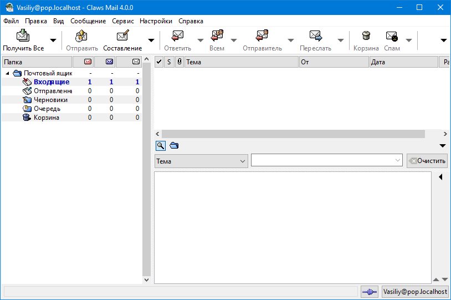Open the Сообщение menu
The width and height of the screenshot is (451, 300).
88,21
